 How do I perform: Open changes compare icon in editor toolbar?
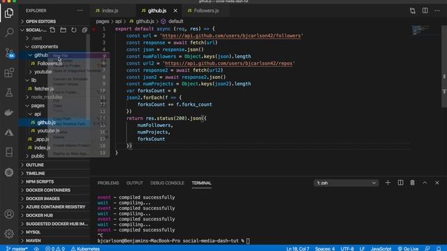coord(413,11)
